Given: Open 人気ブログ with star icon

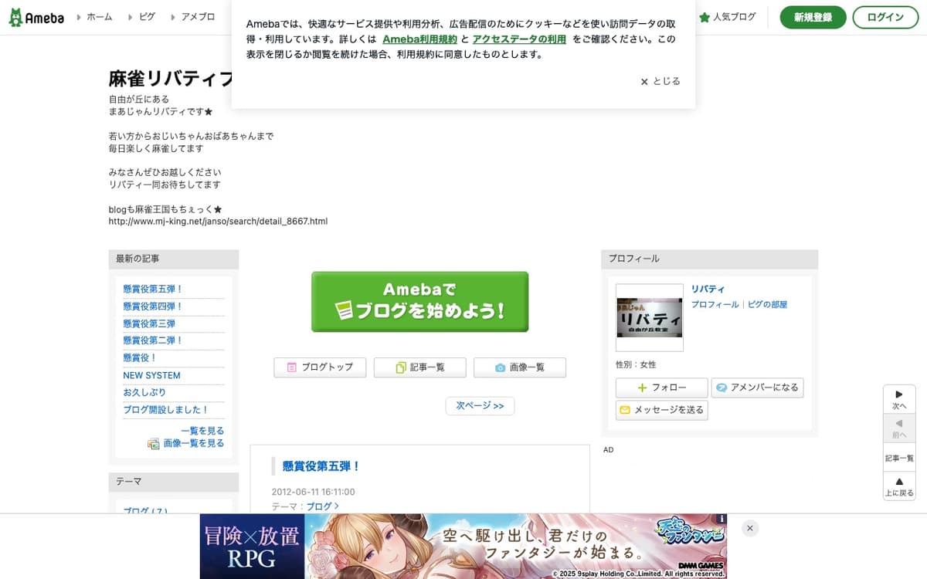Looking at the screenshot, I should (728, 17).
